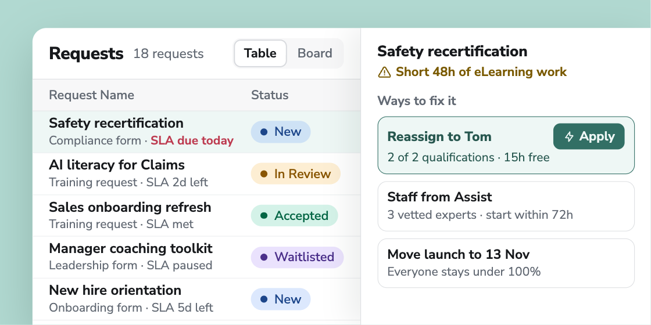Click the red SLA due today label
This screenshot has width=651, height=325.
point(192,140)
